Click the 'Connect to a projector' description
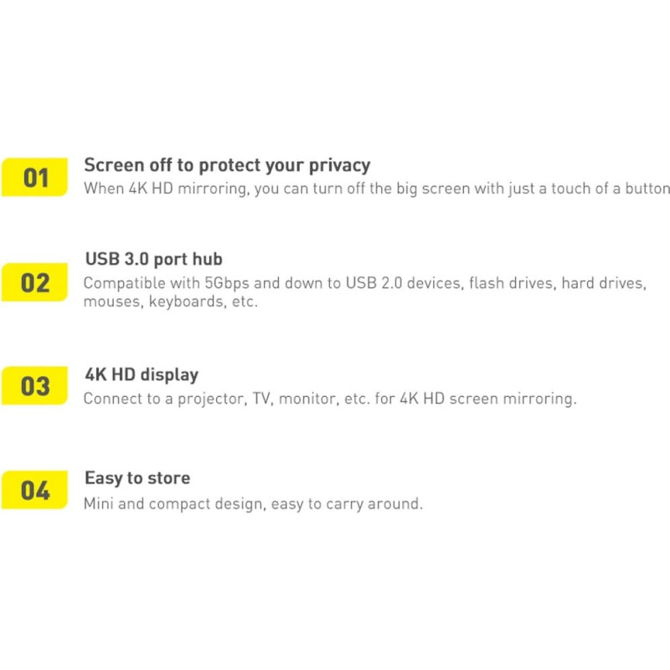 pyautogui.click(x=330, y=399)
